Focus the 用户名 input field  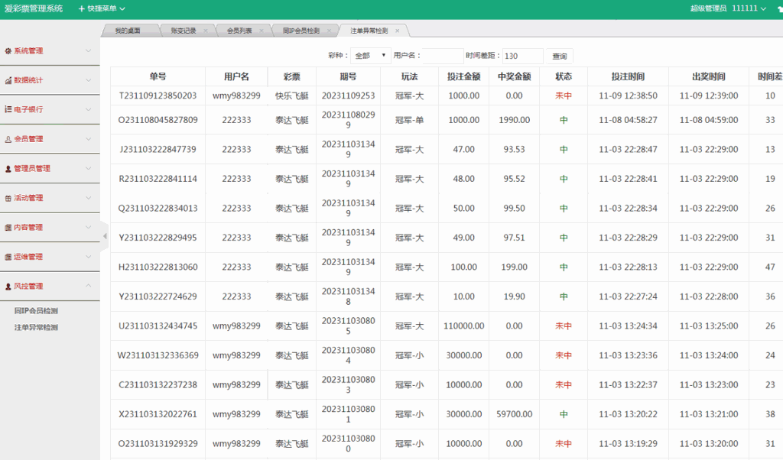(x=443, y=56)
